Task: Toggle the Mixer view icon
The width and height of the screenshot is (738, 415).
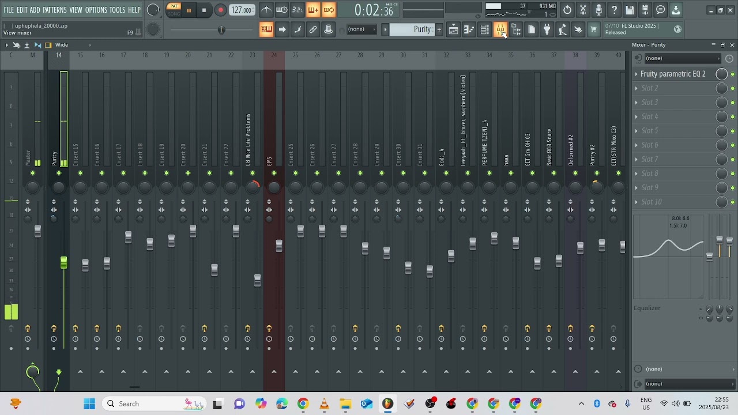Action: [x=500, y=29]
